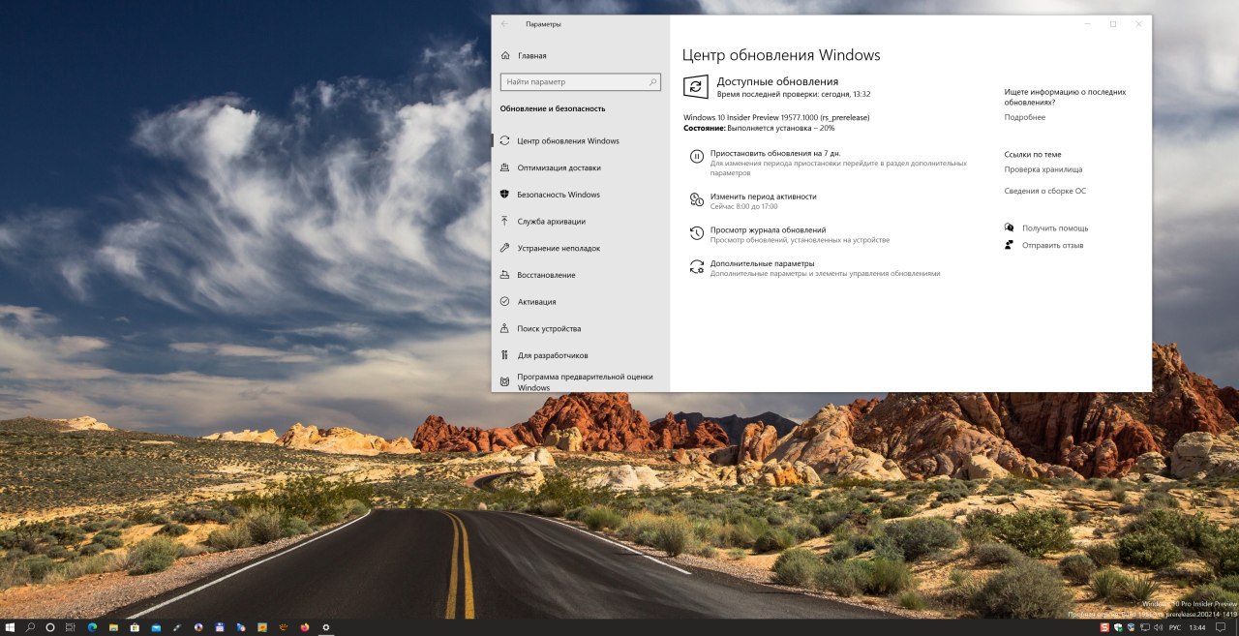Click the Дополнительные параметры gear-arrows icon
1239x636 pixels.
point(696,266)
